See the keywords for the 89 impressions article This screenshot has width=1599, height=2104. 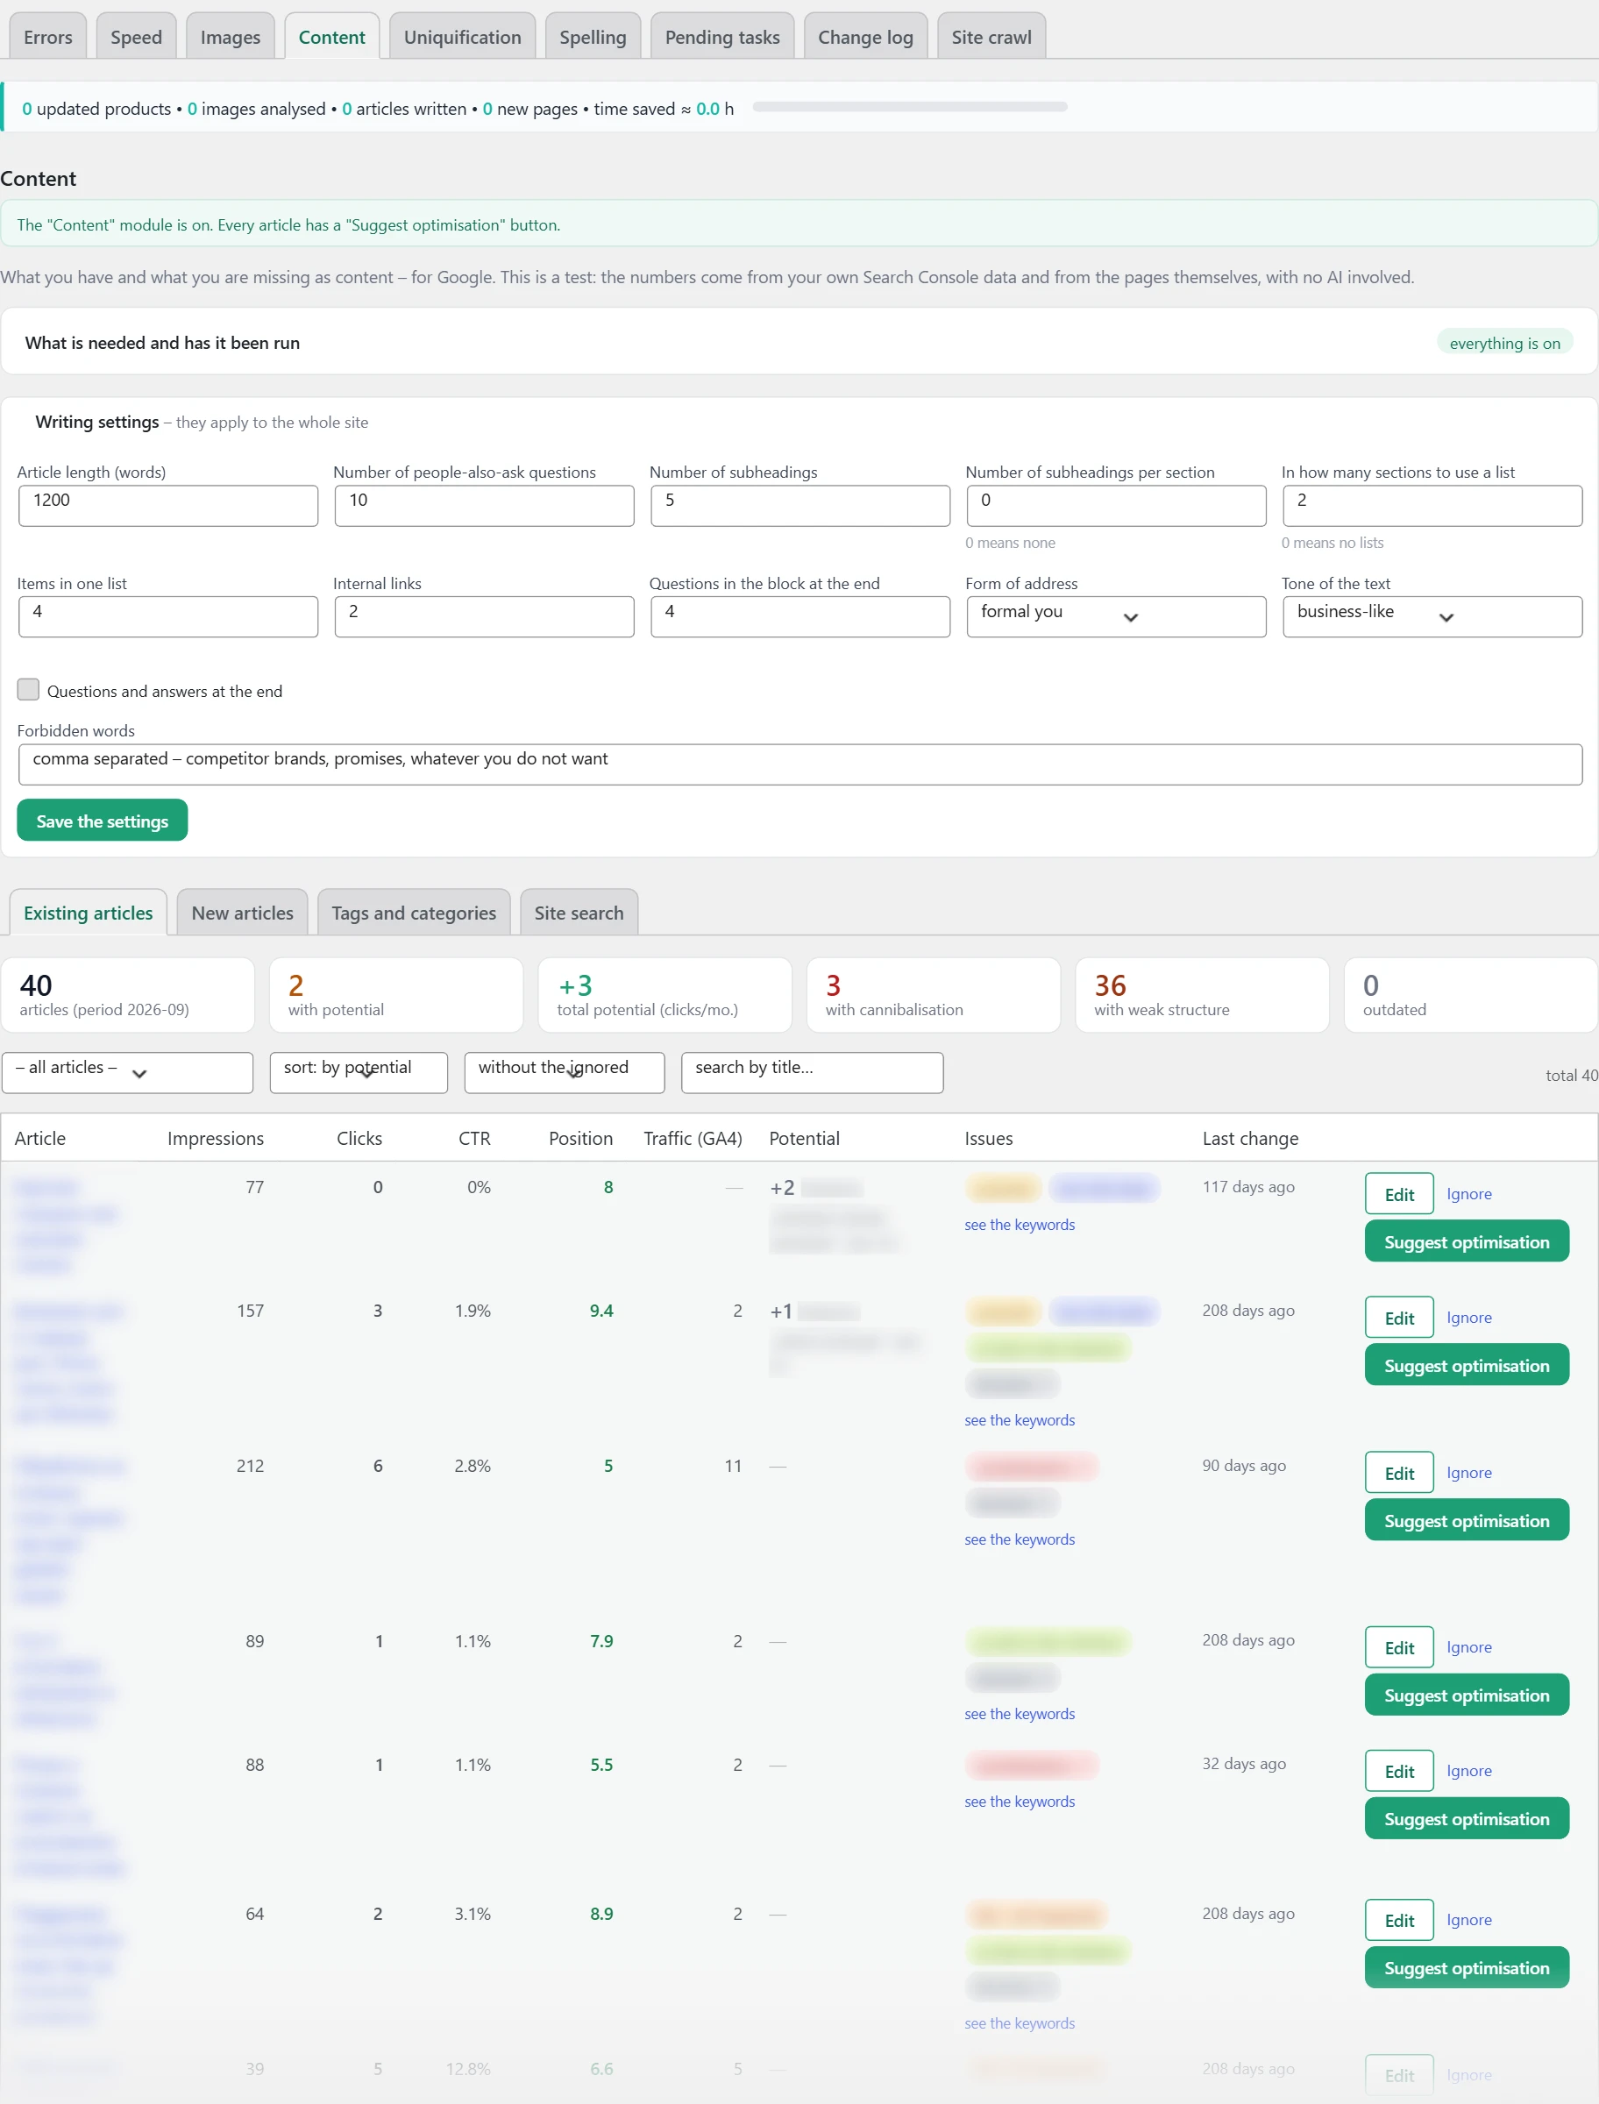point(1020,1714)
